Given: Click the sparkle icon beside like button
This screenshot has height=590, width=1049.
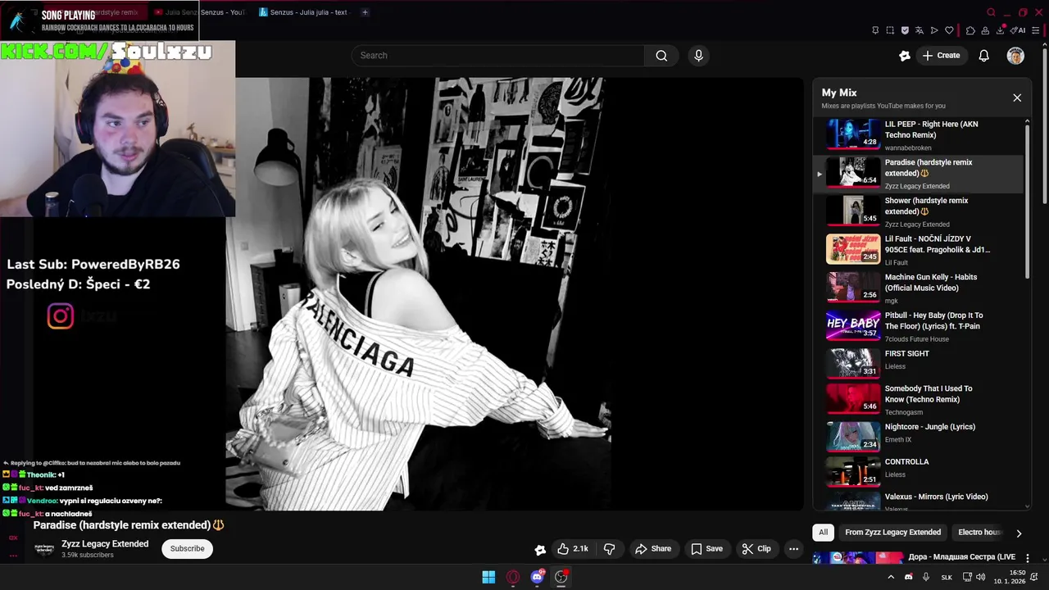Looking at the screenshot, I should (x=540, y=550).
